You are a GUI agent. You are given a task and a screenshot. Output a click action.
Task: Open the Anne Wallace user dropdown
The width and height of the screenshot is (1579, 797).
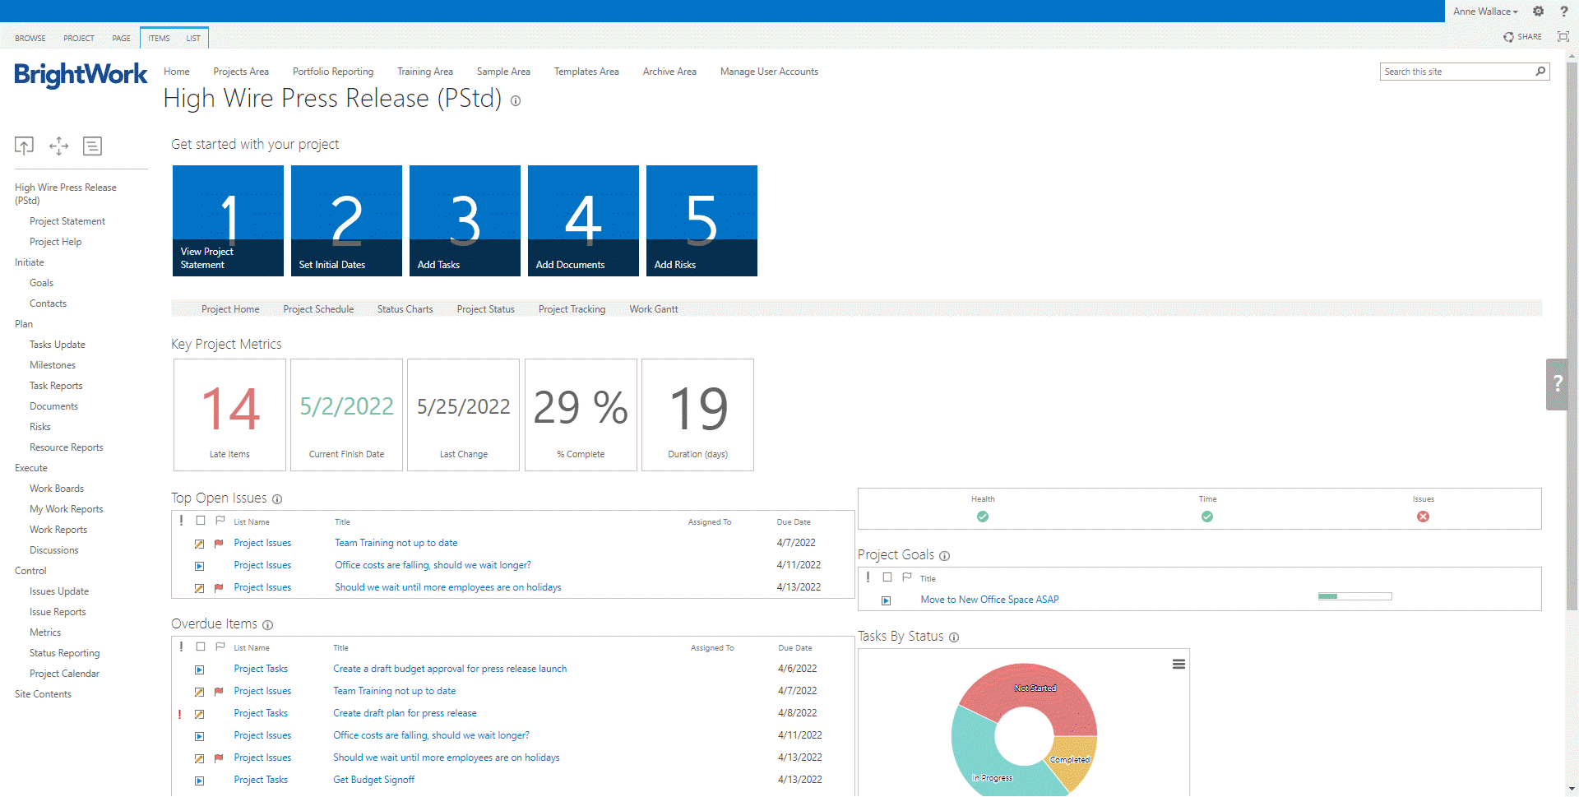[x=1484, y=12]
